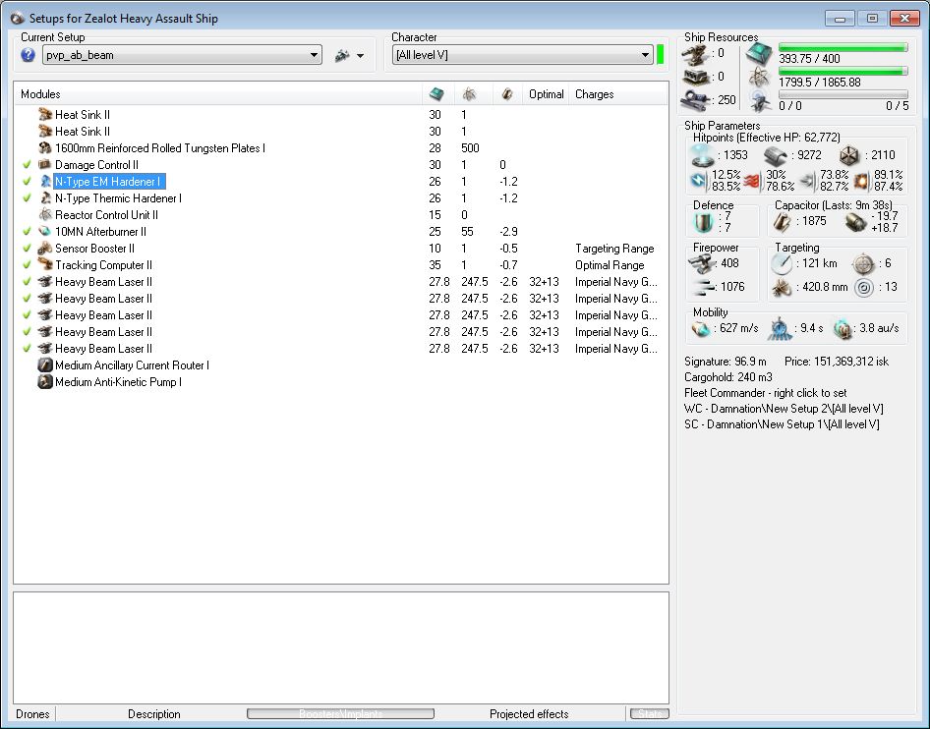Click the CPU column header icon
The width and height of the screenshot is (930, 729).
(x=436, y=93)
